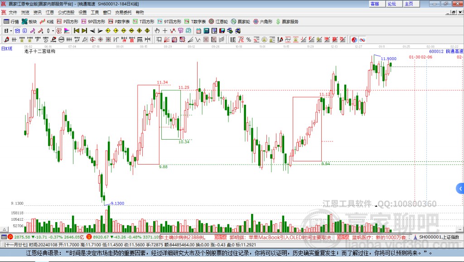This screenshot has height=262, width=464.
Task: Switch to the K线 chart view
Action: [47, 22]
